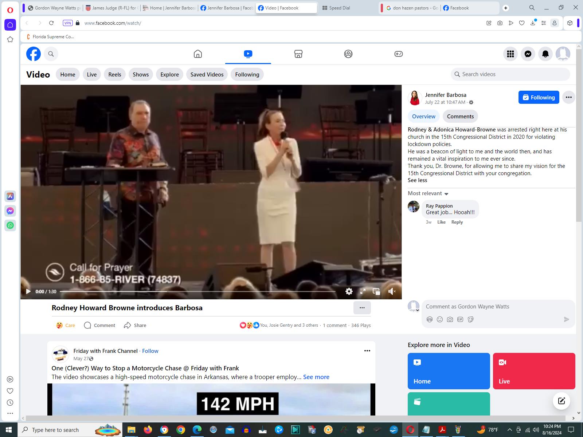Select the Reels filter in Video
Viewport: 583px width, 437px height.
(x=115, y=74)
